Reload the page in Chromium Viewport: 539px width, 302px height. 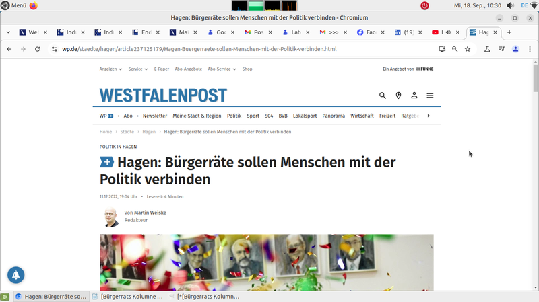(x=38, y=49)
